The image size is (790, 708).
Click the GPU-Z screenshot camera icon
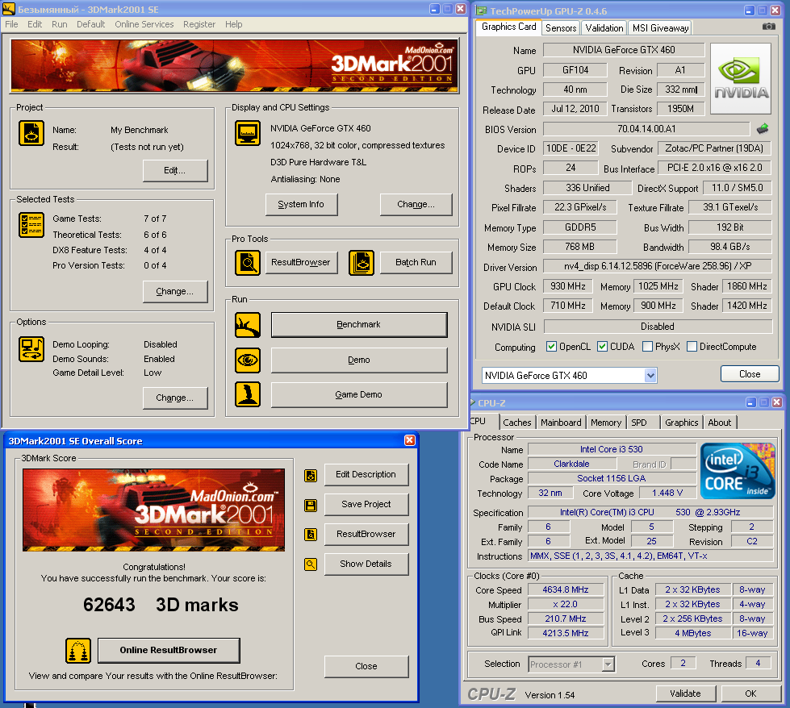point(769,26)
